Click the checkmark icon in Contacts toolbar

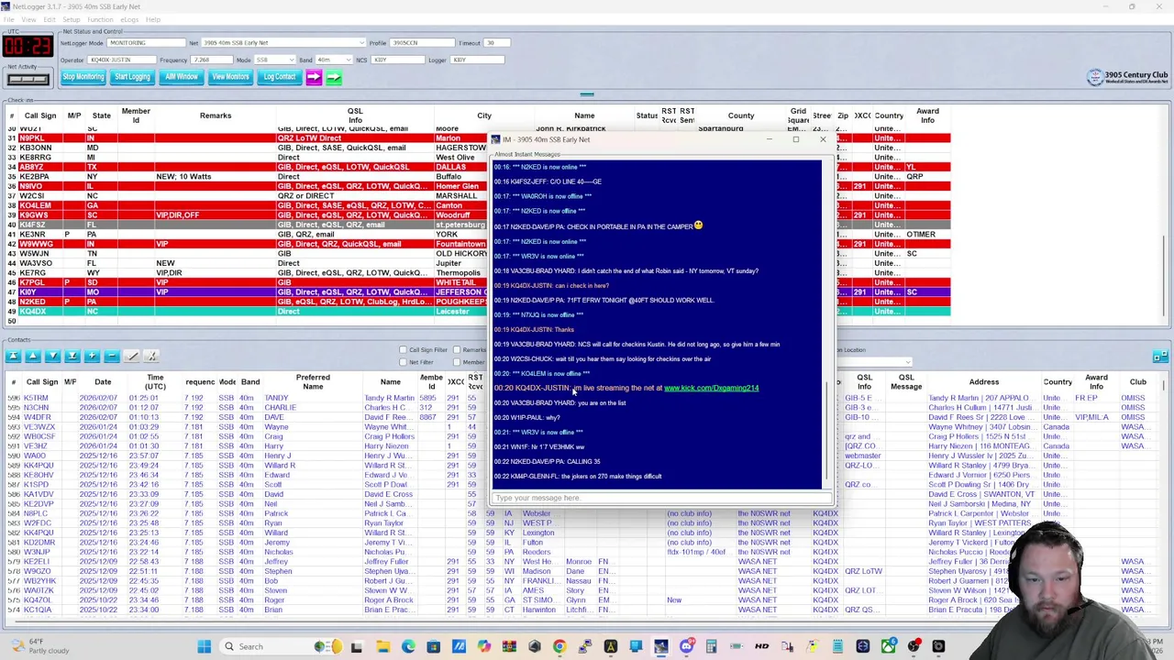pyautogui.click(x=131, y=356)
